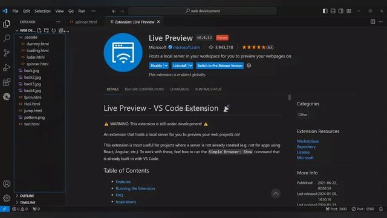
Task: Open the View menu
Action: click(x=59, y=11)
